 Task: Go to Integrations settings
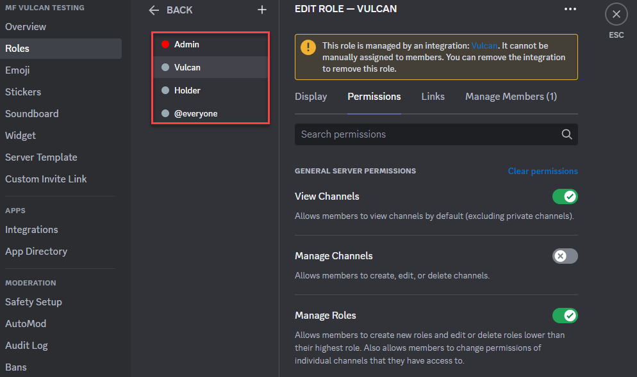coord(31,230)
